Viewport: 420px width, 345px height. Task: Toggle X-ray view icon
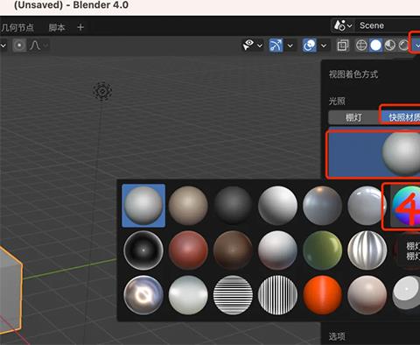tap(343, 46)
